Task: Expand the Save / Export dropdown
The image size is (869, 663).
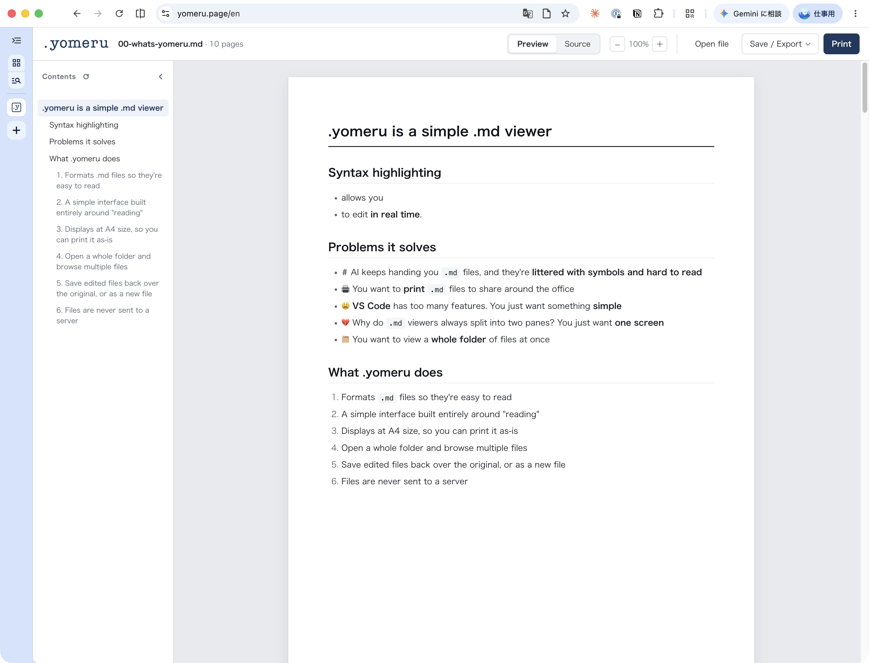Action: coord(780,44)
